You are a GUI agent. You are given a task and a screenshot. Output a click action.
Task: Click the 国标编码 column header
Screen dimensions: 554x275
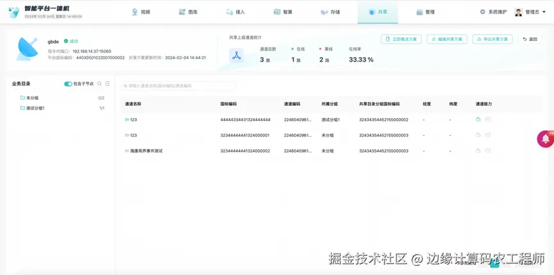click(x=228, y=104)
